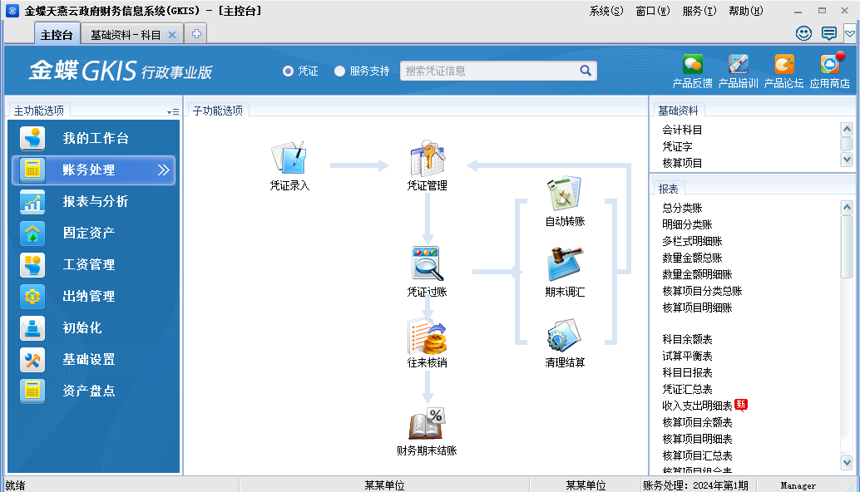860x492 pixels.
Task: Select 我的工作台 in main function list
Action: 94,138
